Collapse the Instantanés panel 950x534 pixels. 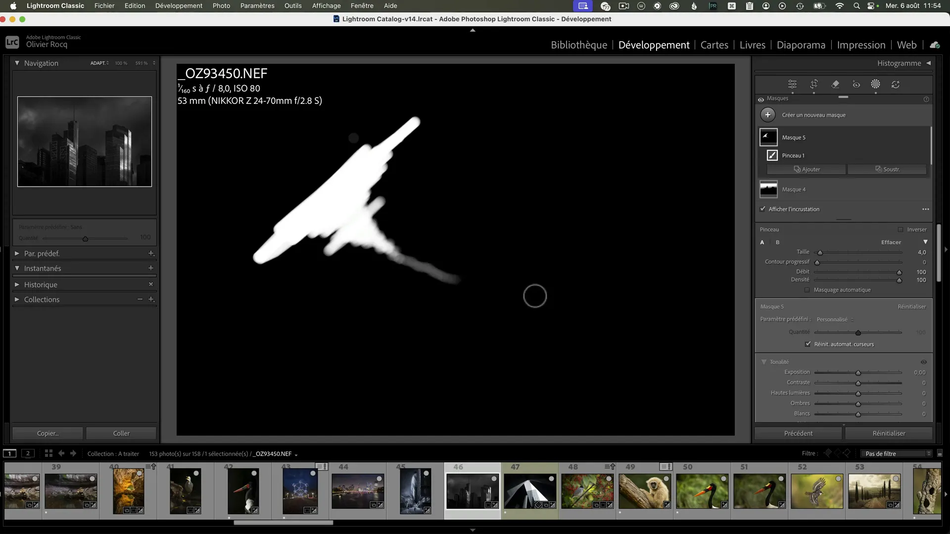[17, 268]
